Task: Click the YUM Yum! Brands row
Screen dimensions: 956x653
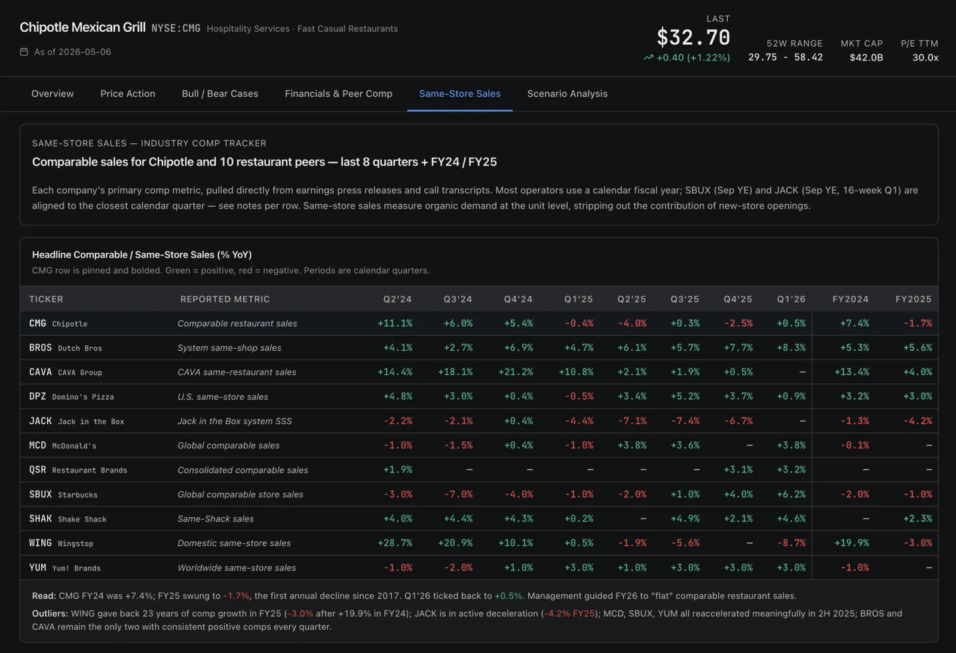Action: click(479, 568)
